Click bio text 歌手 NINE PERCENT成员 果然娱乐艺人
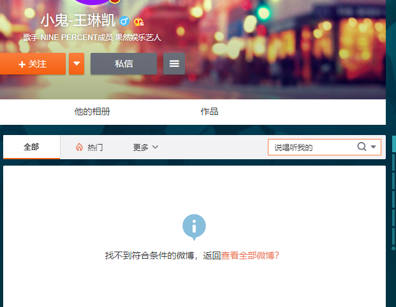The width and height of the screenshot is (396, 307). pyautogui.click(x=92, y=38)
